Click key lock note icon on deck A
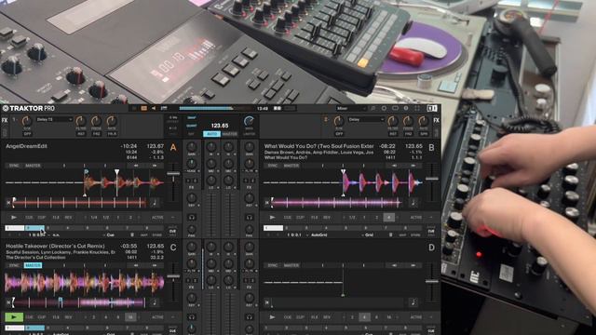Image resolution: width=596 pixels, height=335 pixels. point(155,203)
